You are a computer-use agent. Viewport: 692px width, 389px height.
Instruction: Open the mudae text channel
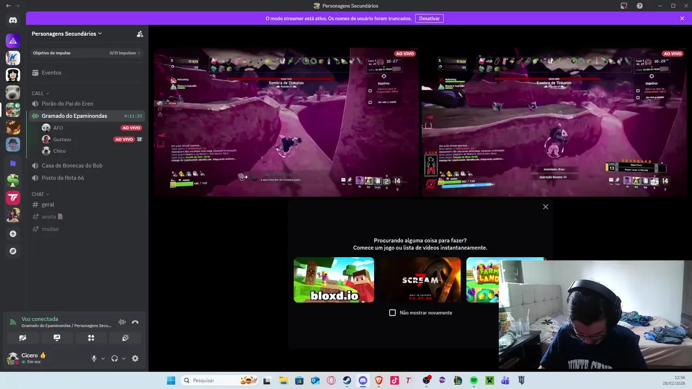pos(86,229)
